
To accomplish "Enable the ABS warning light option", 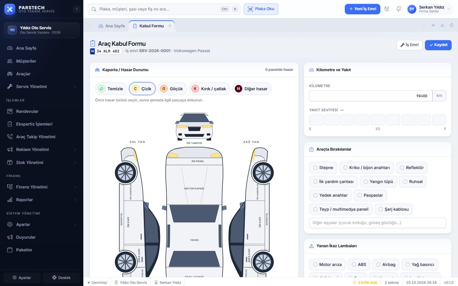I will pos(359,265).
